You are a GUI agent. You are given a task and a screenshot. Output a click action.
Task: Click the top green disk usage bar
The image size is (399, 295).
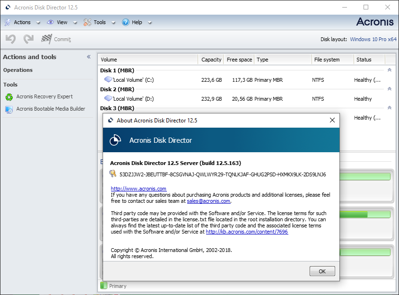(365, 177)
